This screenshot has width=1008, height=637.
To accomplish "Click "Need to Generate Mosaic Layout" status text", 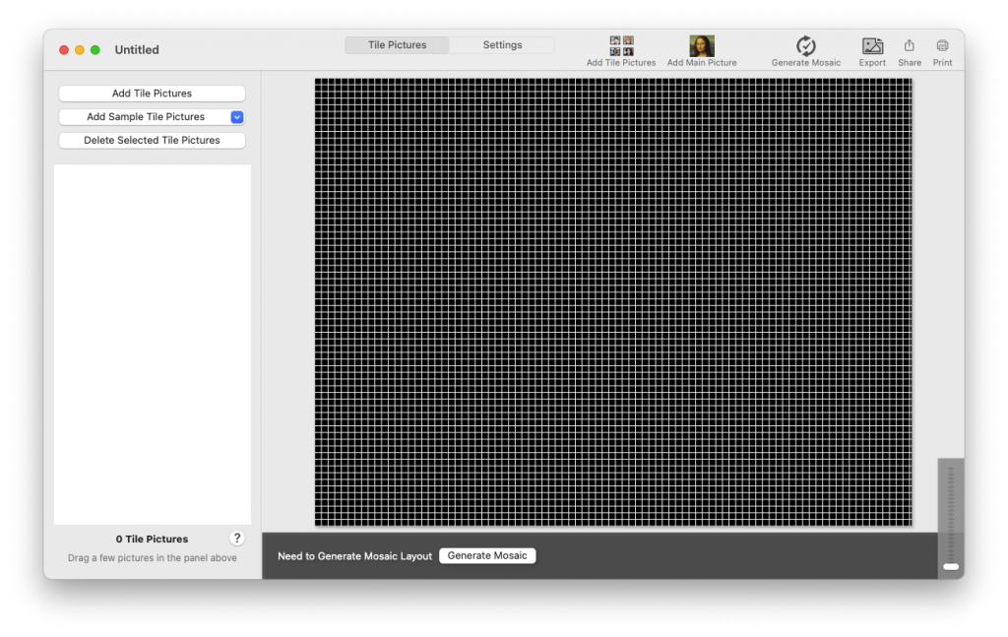I will 354,556.
